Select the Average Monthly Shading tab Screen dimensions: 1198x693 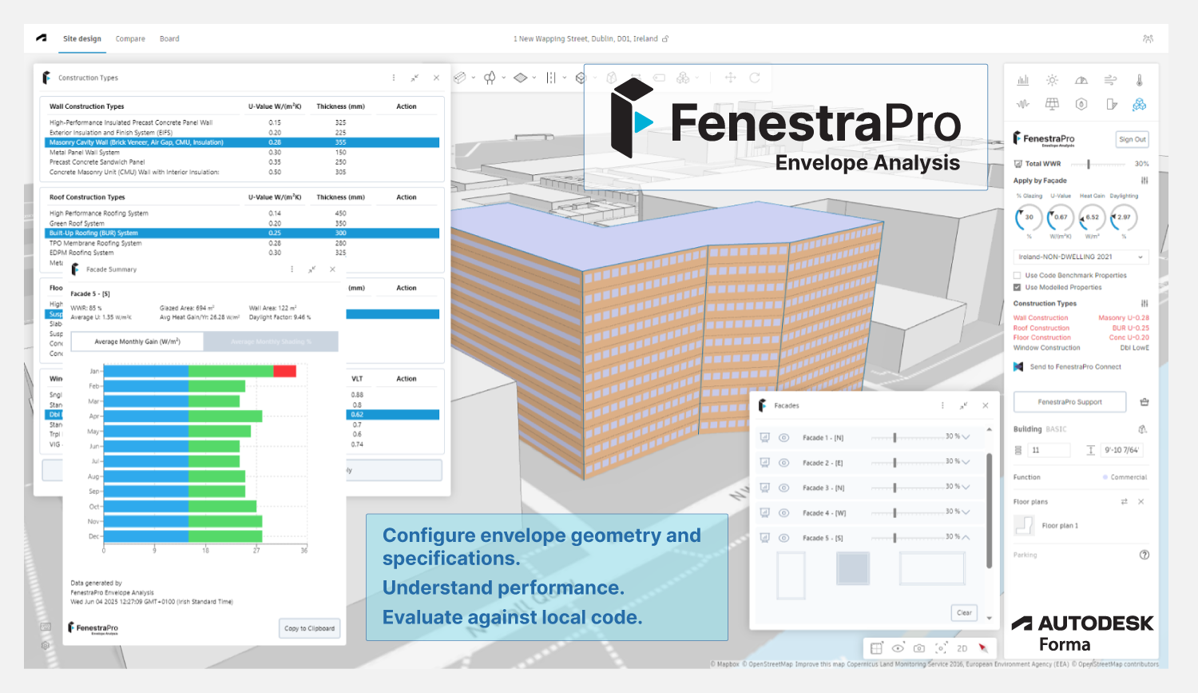pos(271,341)
